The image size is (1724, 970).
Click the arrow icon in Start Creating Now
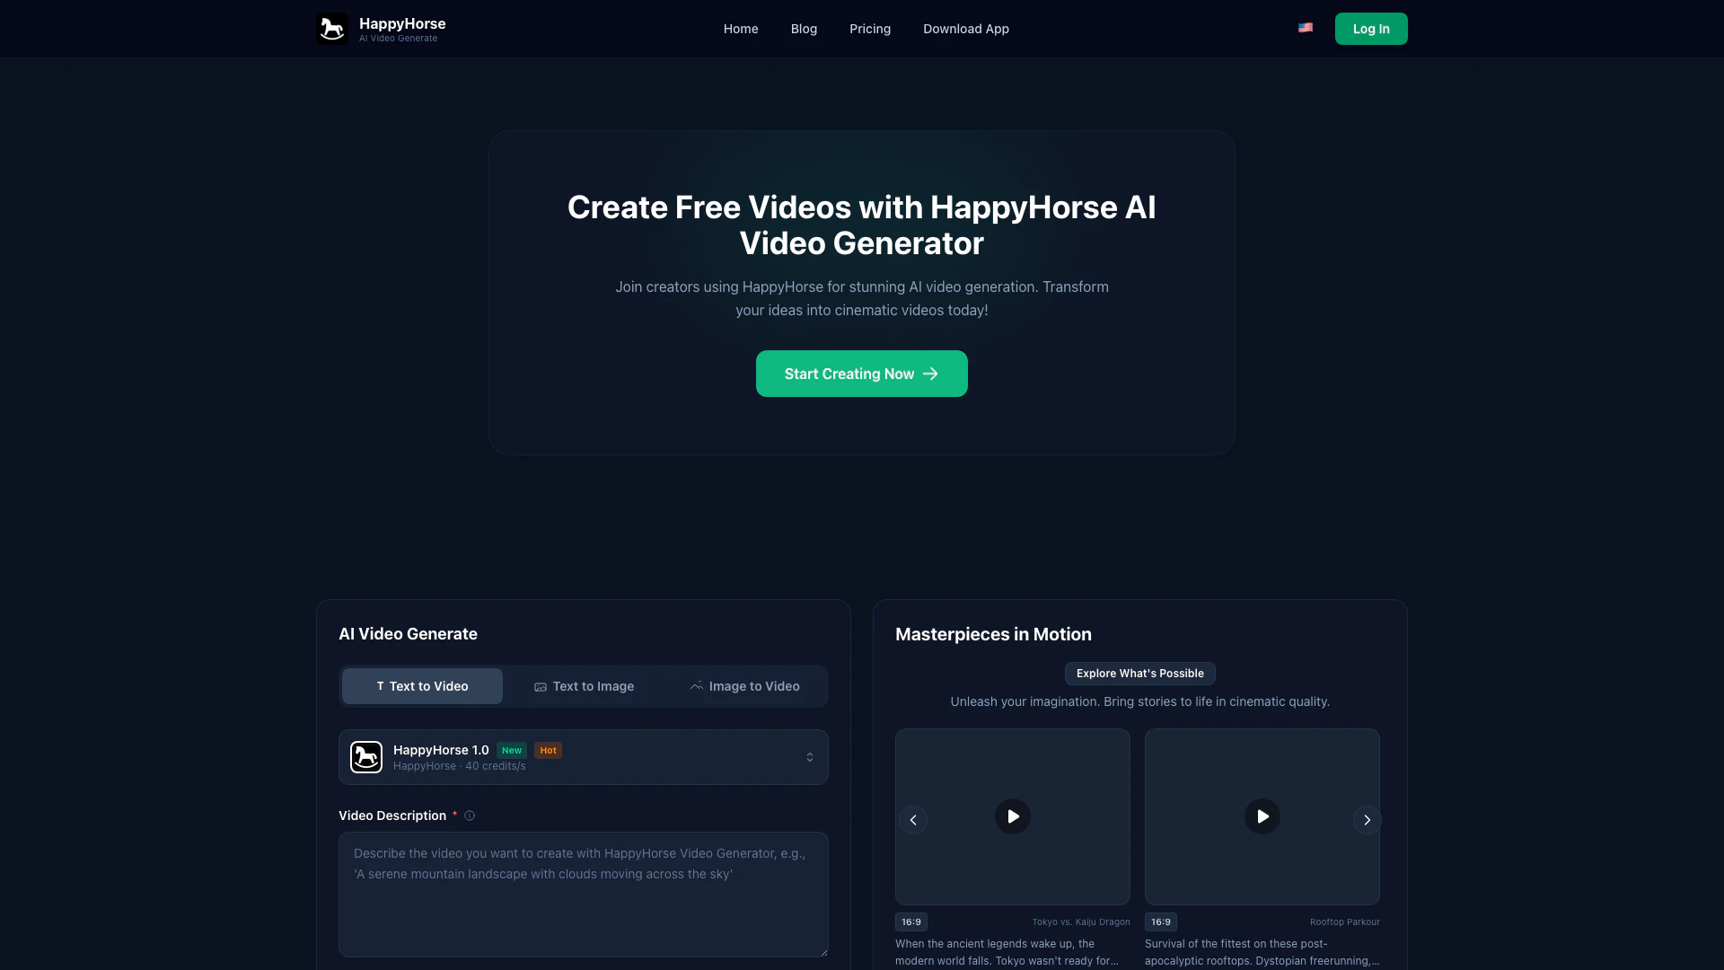click(930, 374)
